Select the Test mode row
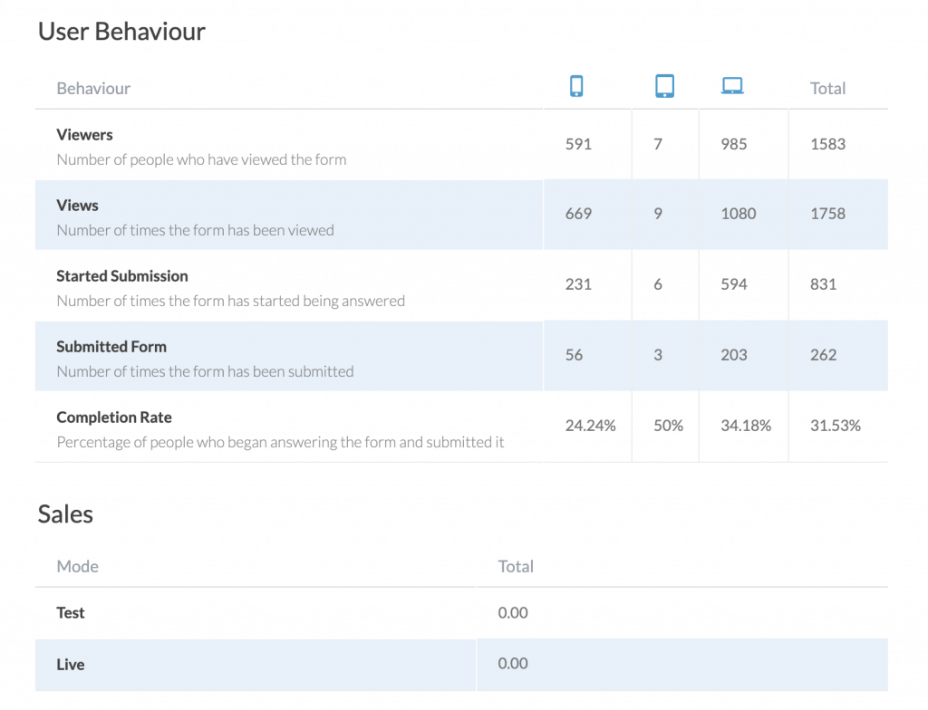This screenshot has height=710, width=928. click(x=70, y=612)
